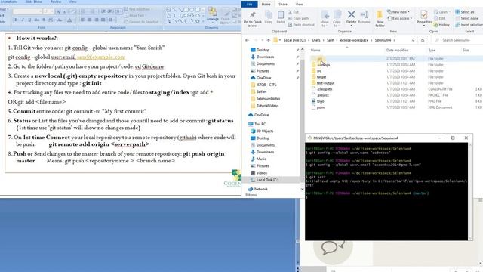Click Paste shortcut in Explorer ribbon
The height and width of the screenshot is (272, 483).
tap(301, 24)
